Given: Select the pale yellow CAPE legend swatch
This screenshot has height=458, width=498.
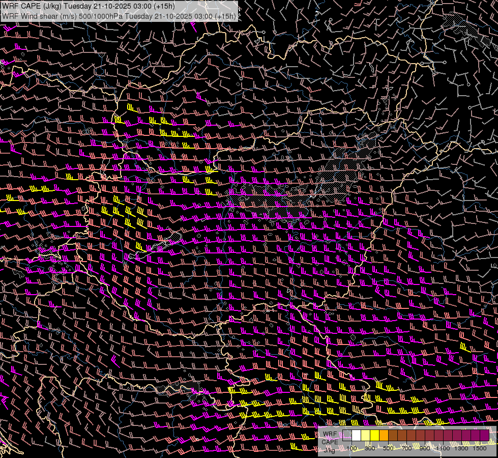Looking at the screenshot, I should click(x=366, y=436).
